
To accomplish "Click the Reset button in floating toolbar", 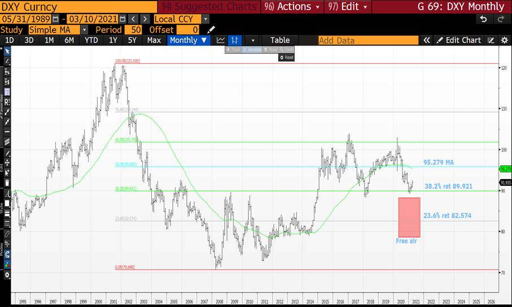I will (x=287, y=57).
